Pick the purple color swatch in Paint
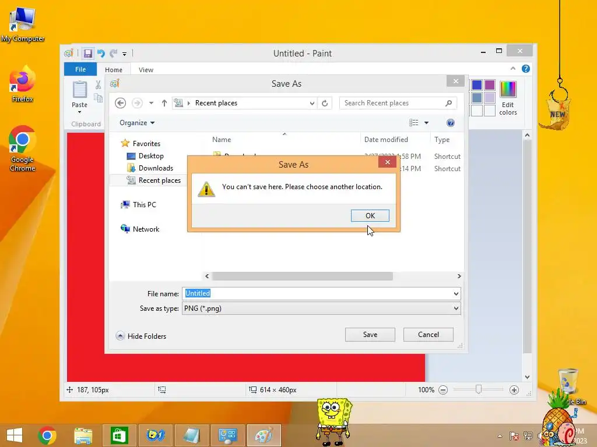 490,85
